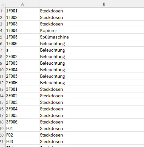Select cell containing 2F002

22,57
